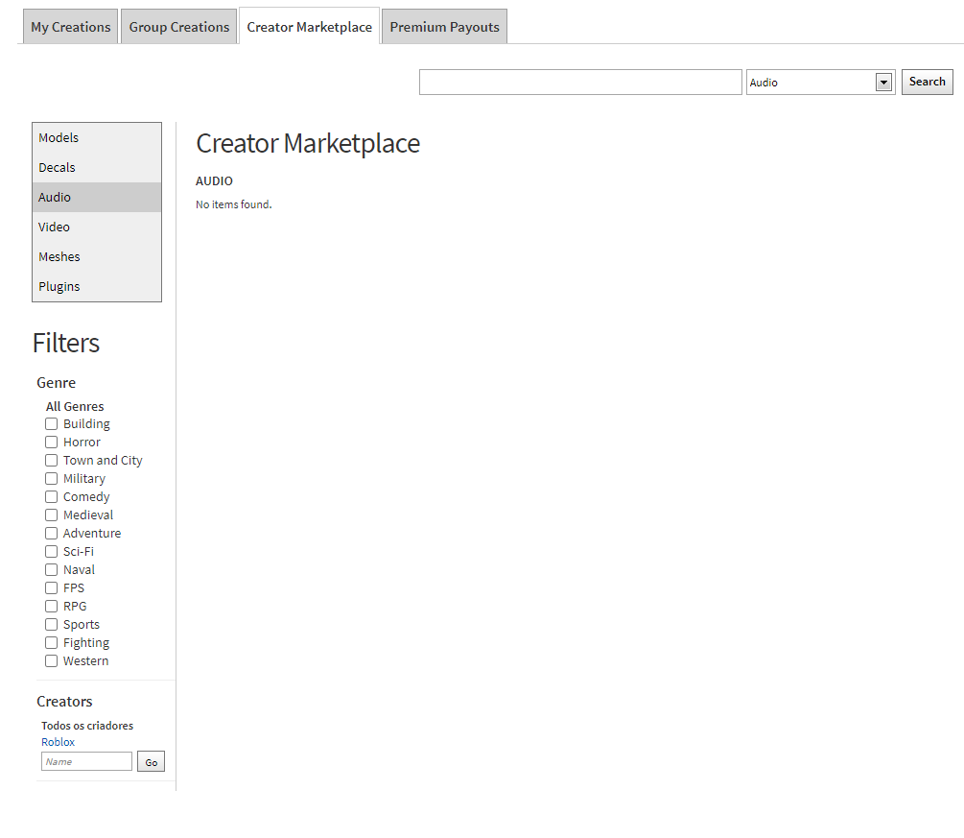Screen dimensions: 964x838
Task: Click the AUDIO section heading
Action: [x=214, y=180]
